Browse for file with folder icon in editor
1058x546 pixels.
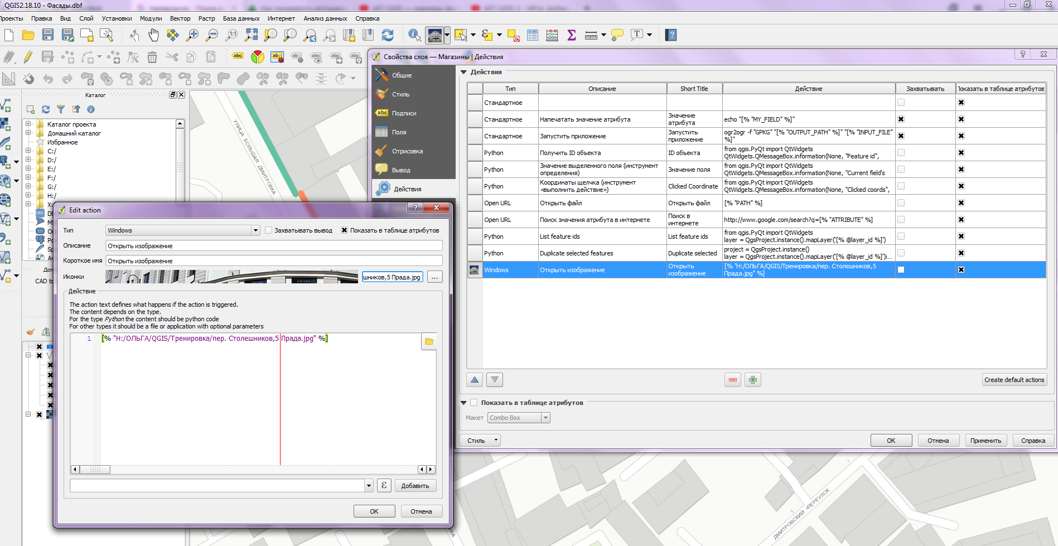coord(429,341)
